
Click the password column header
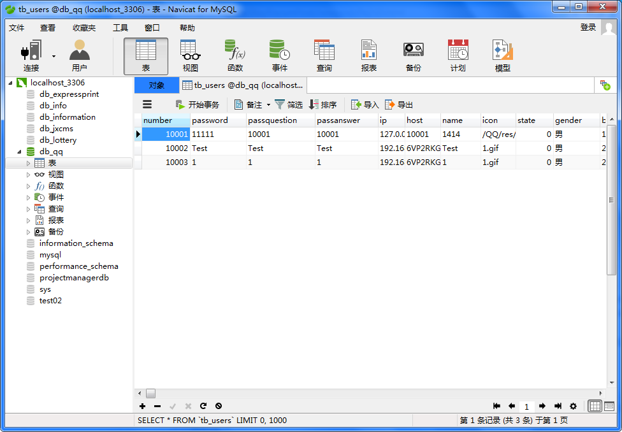click(218, 120)
